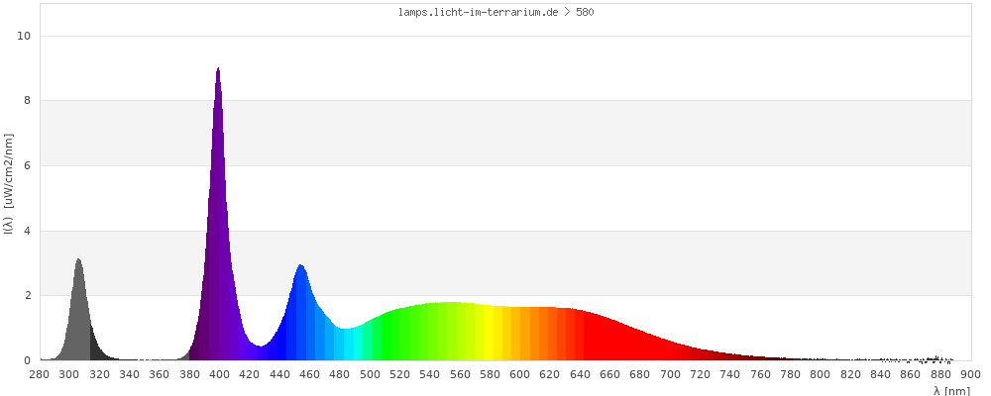The width and height of the screenshot is (991, 396).
Task: Click the blue peak top near 455 nm
Action: 300,268
